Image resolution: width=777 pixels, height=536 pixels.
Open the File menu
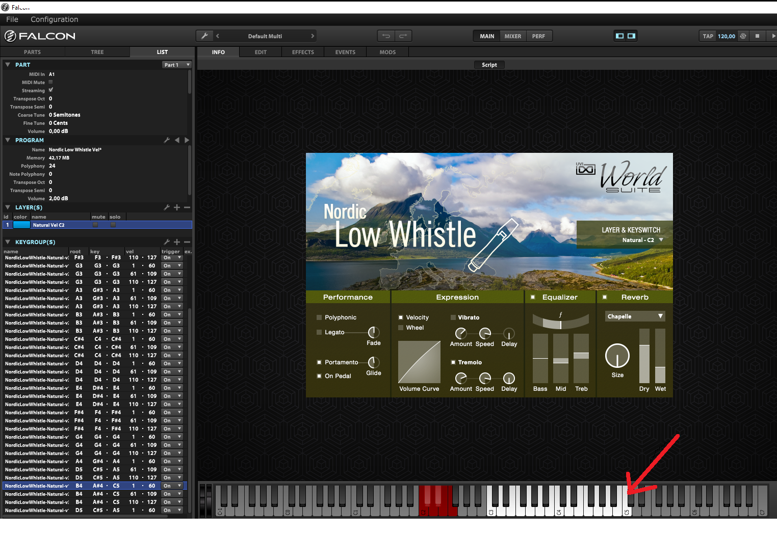click(x=12, y=19)
